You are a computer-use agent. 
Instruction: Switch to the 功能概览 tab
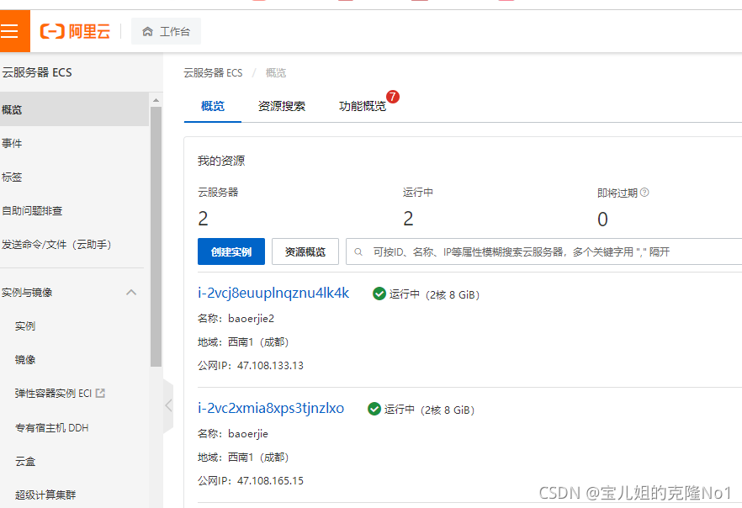coord(363,106)
